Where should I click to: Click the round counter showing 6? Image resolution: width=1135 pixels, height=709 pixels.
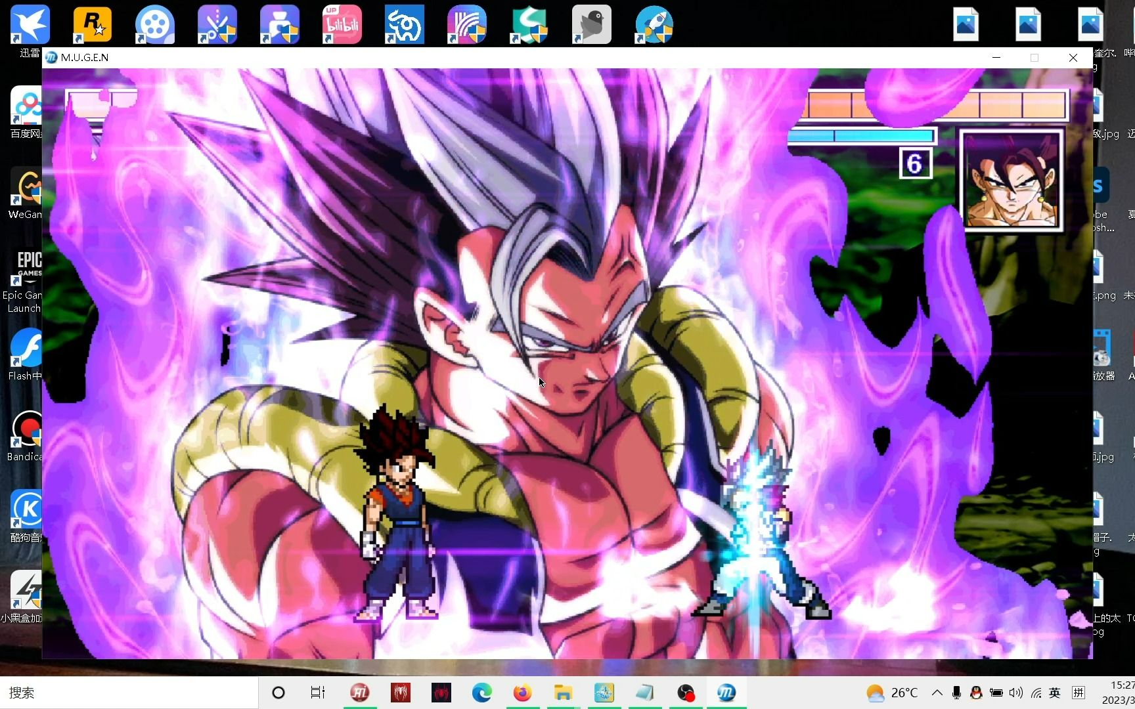click(x=915, y=163)
